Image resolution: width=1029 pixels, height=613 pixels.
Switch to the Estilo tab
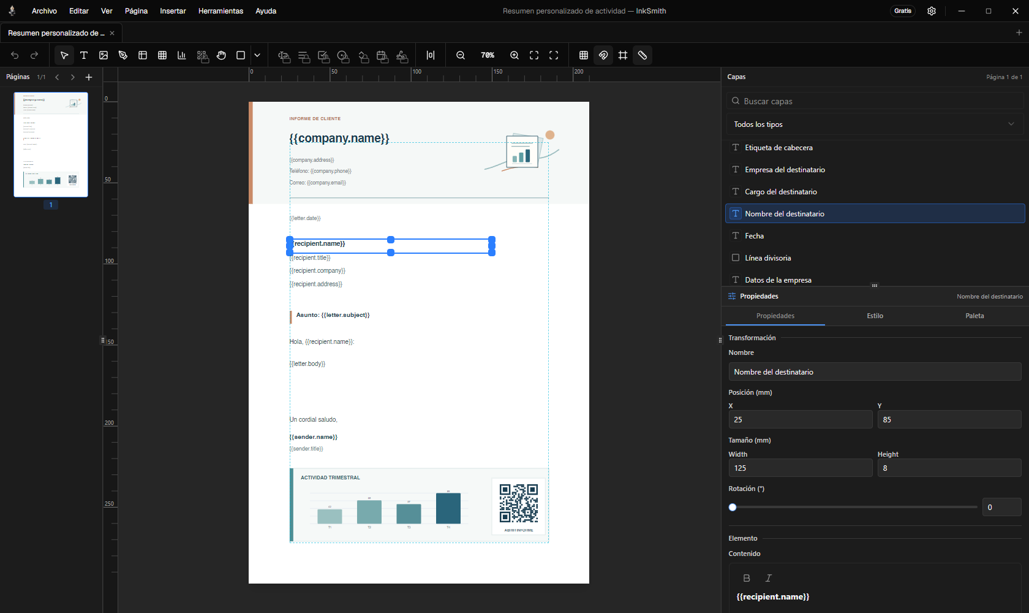875,316
